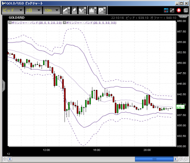Click the 22:10:16 timestamp
Screen dimensions: 190x163
(x=118, y=18)
